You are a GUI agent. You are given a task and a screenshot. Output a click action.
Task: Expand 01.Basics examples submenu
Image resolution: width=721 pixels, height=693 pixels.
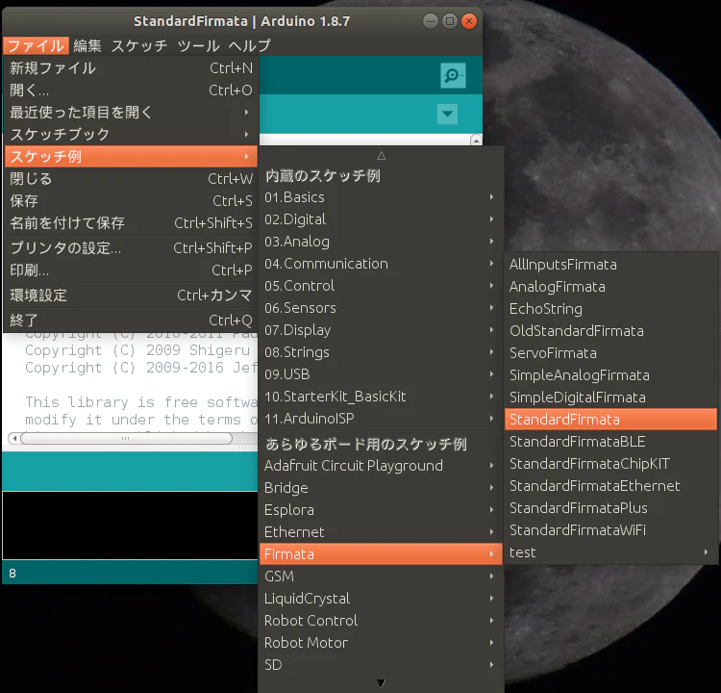click(x=381, y=197)
